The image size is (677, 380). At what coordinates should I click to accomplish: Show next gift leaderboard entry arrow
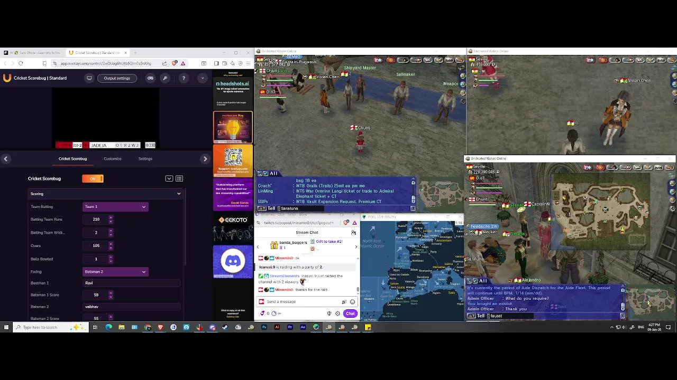point(356,246)
